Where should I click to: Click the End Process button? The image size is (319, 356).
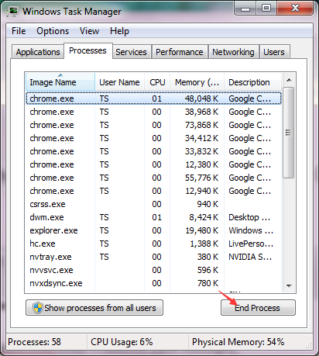point(258,308)
